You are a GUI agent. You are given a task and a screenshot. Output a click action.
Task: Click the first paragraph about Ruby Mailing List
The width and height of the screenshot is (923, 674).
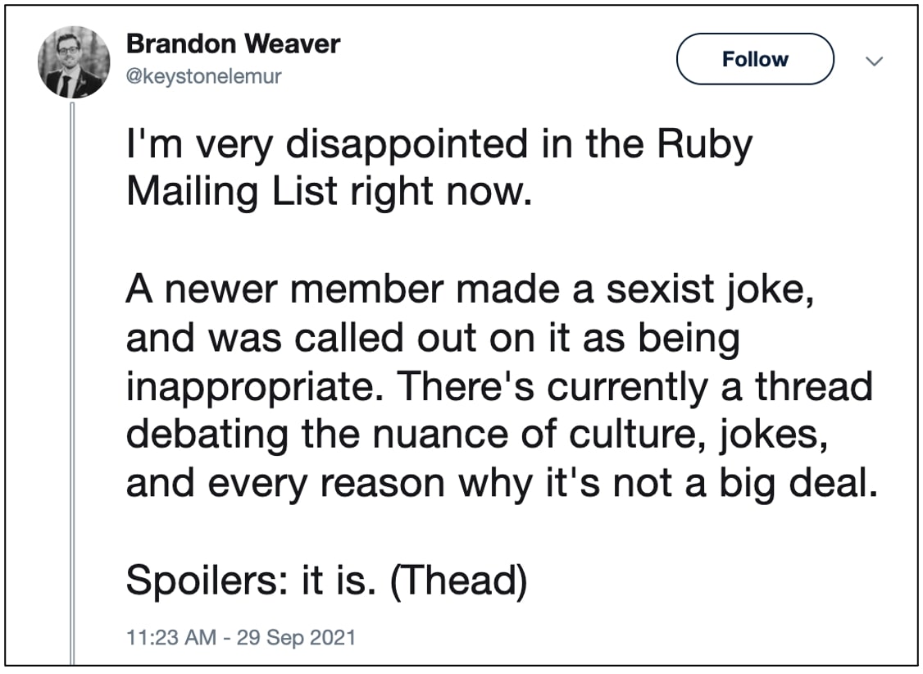click(x=439, y=168)
